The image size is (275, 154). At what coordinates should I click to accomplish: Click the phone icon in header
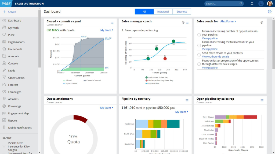261,3
